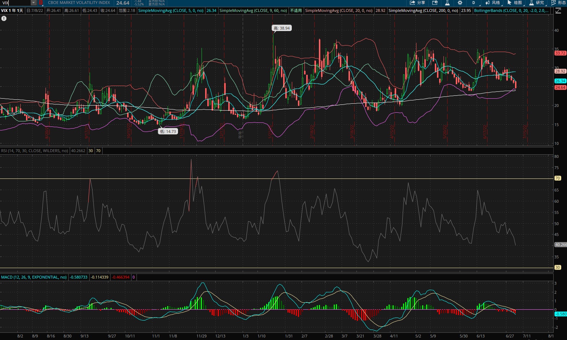Image resolution: width=567 pixels, height=340 pixels.
Task: Click the 低: 14.73 low price bubble
Action: 168,132
